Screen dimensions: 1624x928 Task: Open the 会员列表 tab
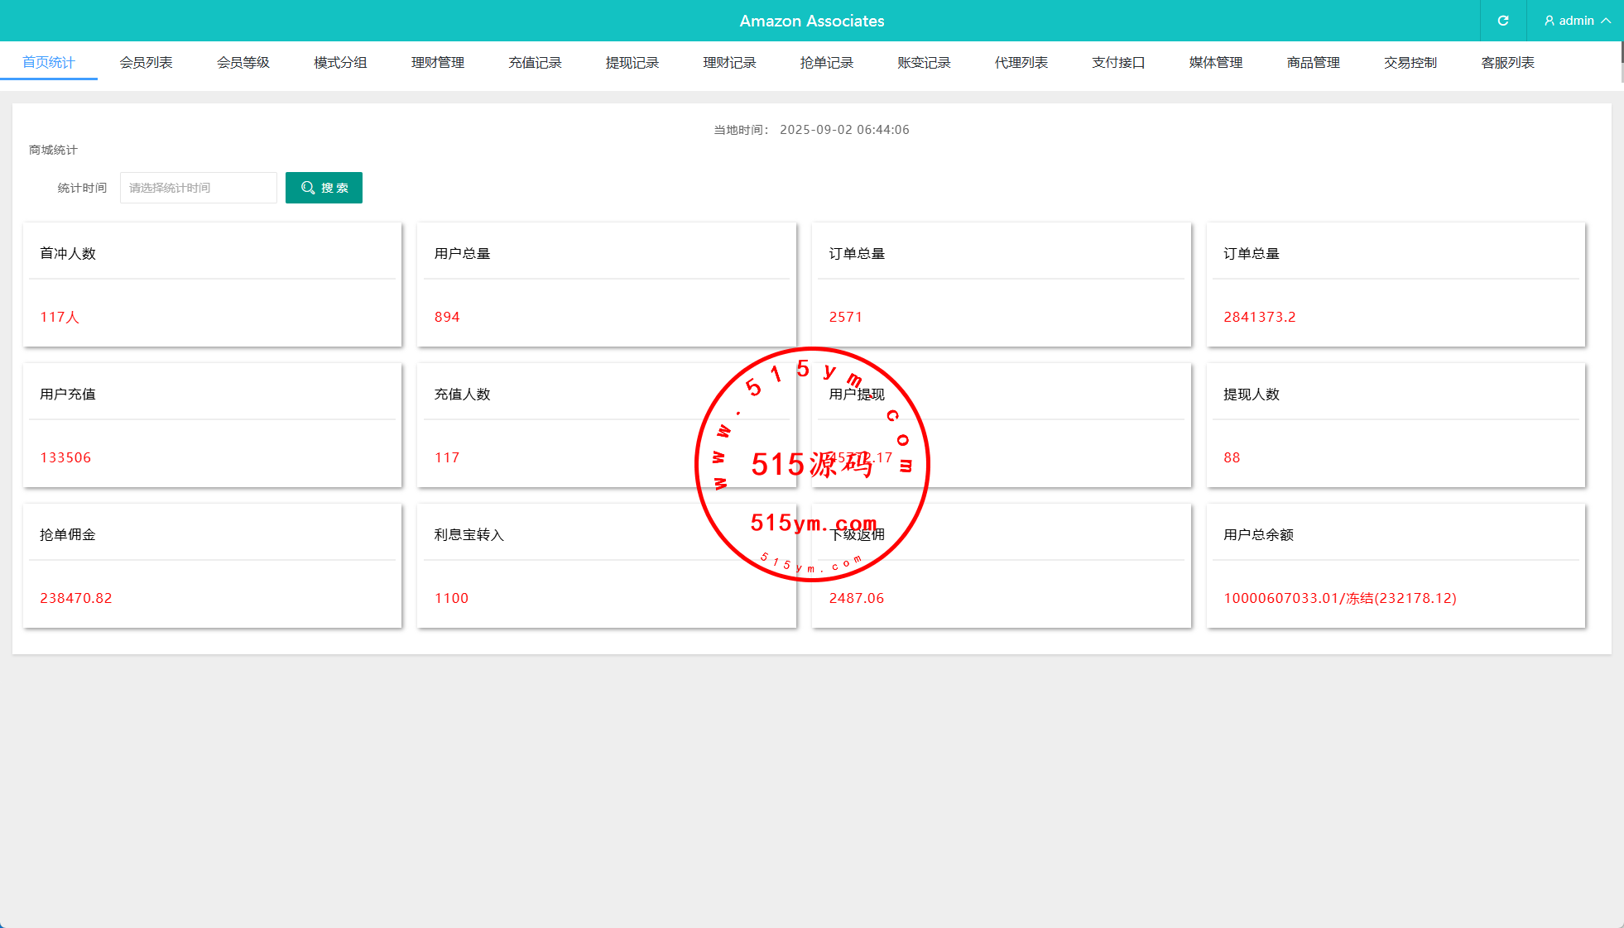pos(146,63)
